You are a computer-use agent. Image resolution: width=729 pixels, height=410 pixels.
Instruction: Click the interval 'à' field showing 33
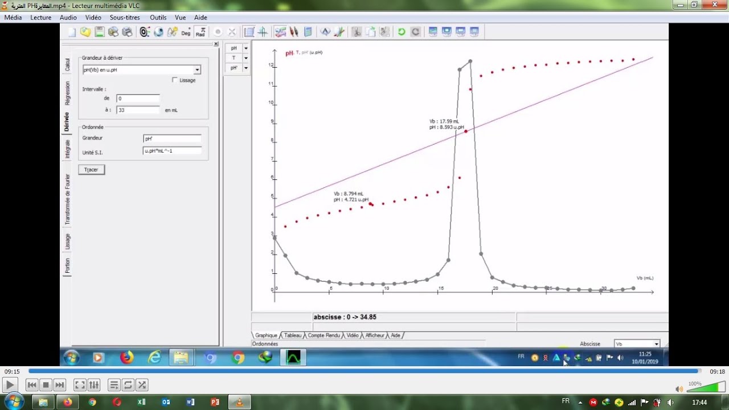tap(138, 110)
